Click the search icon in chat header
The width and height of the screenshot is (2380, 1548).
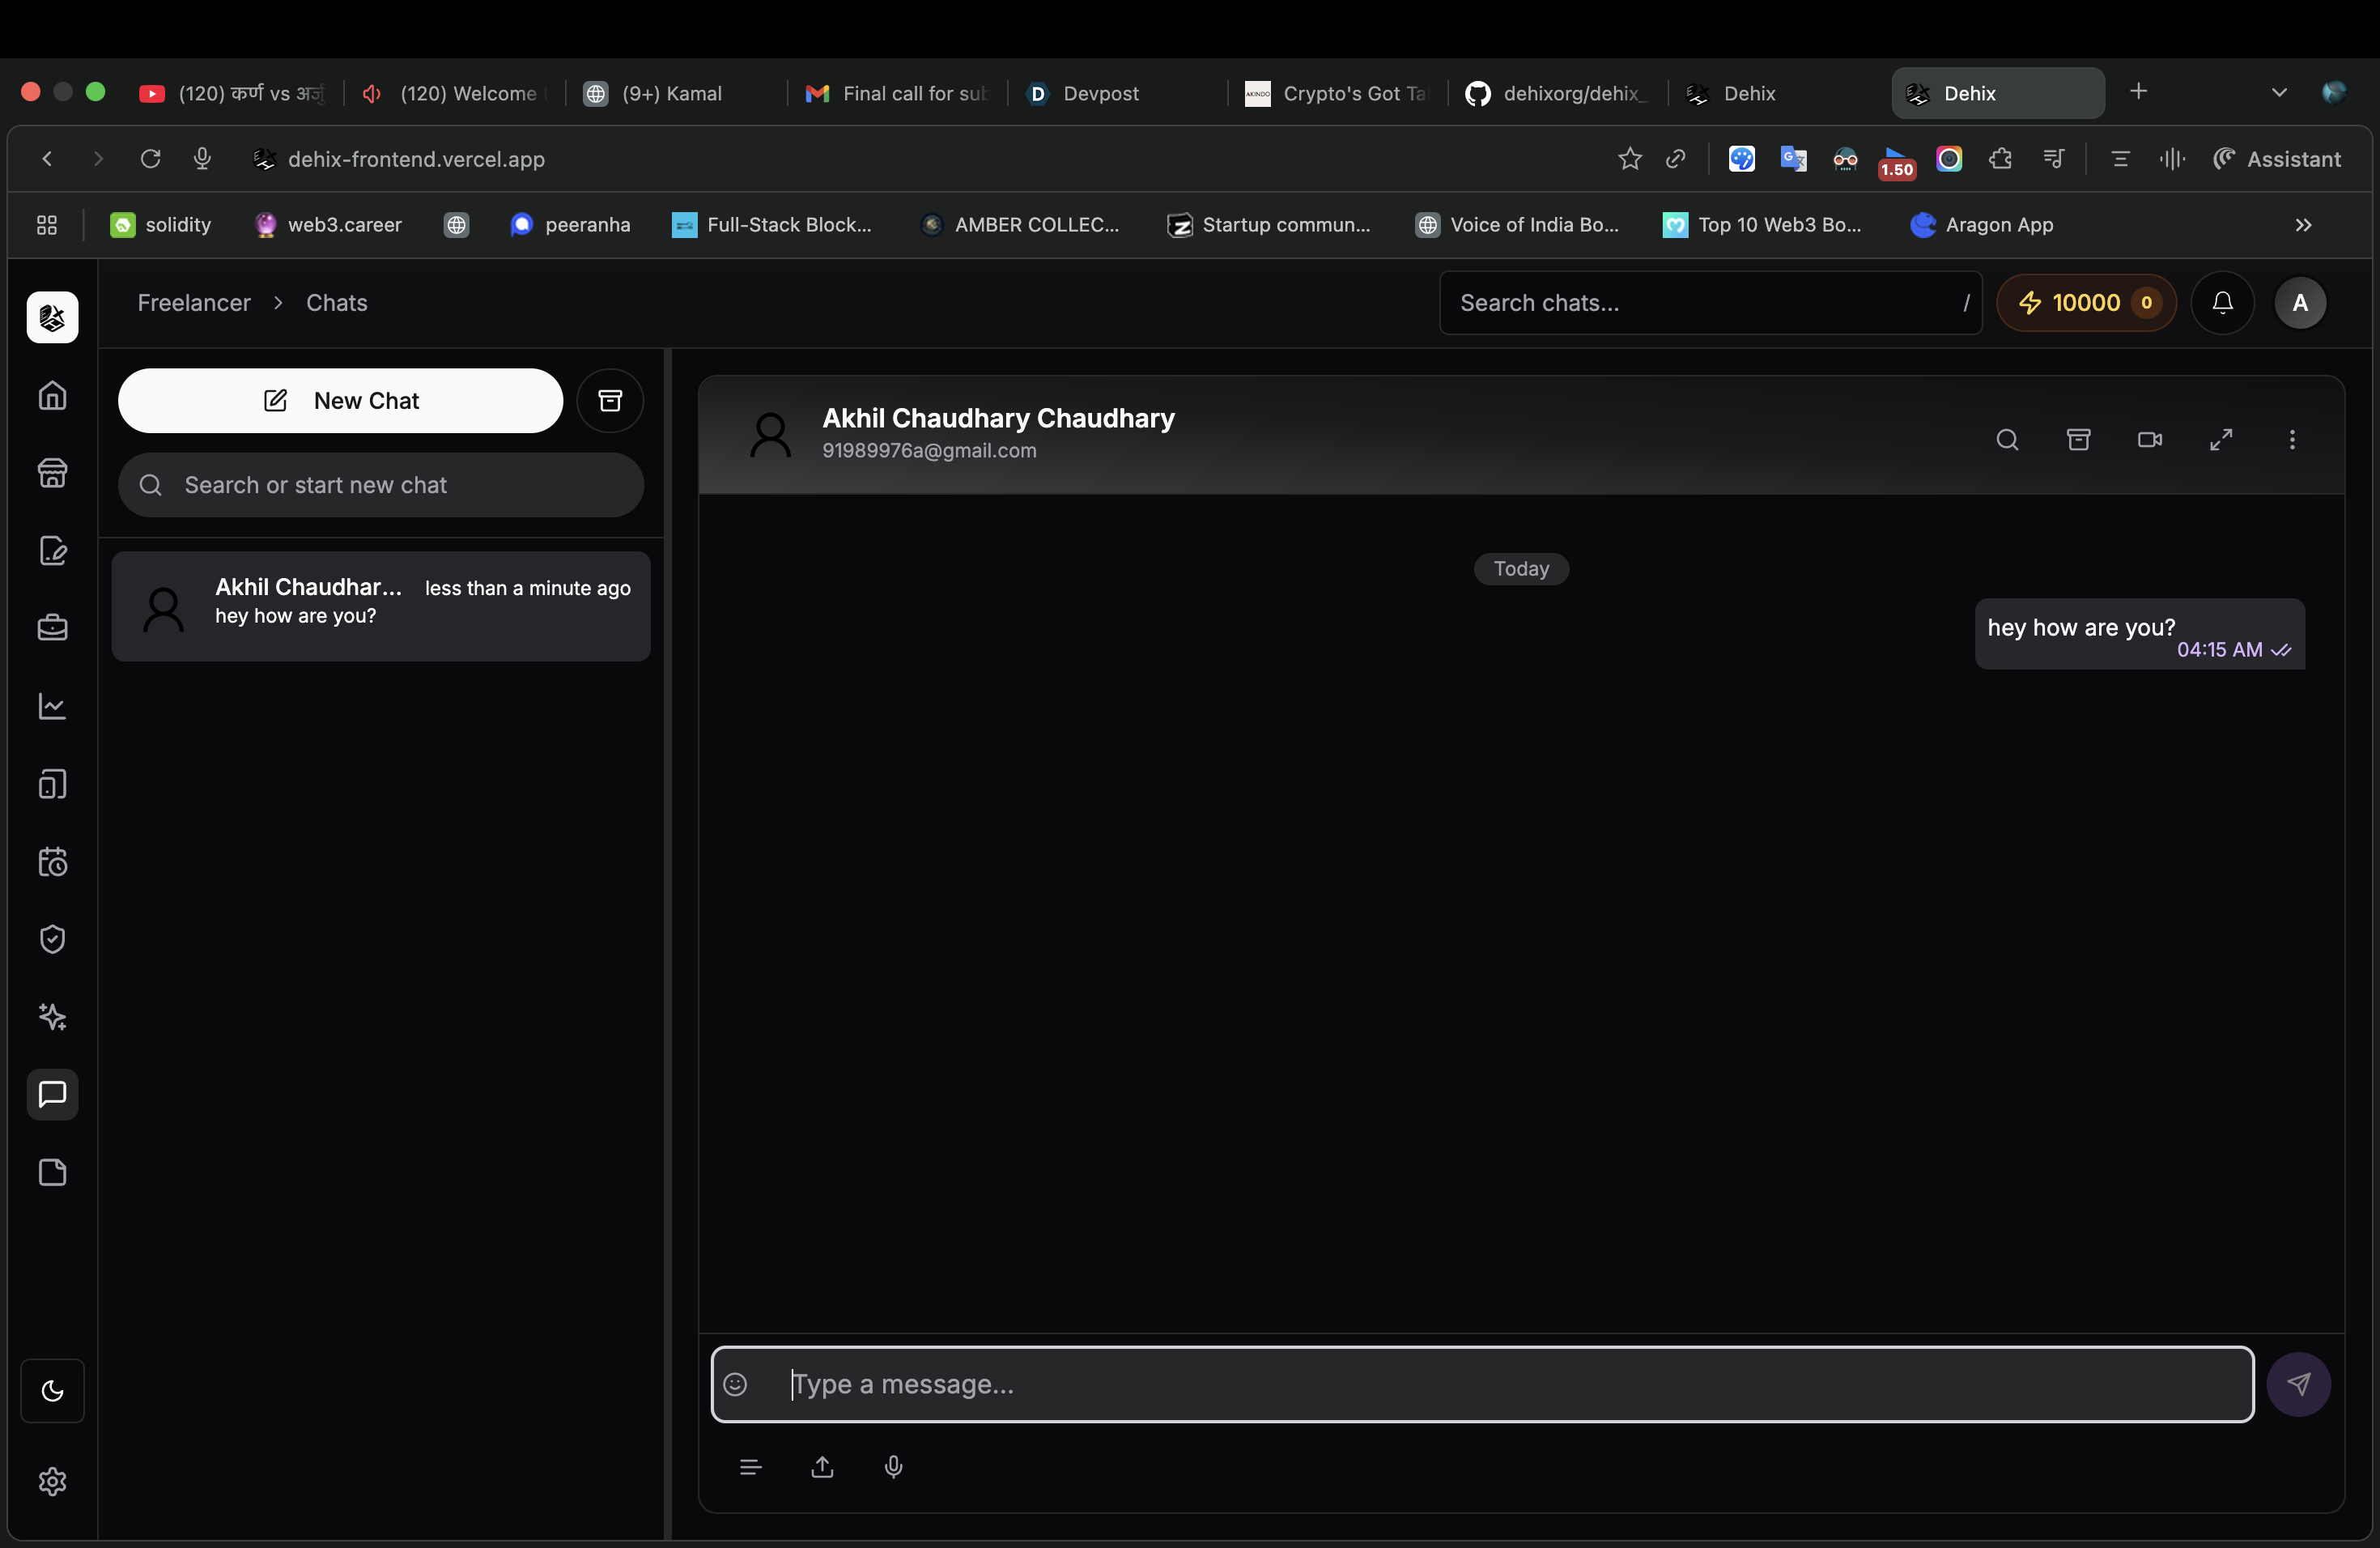pyautogui.click(x=2006, y=440)
